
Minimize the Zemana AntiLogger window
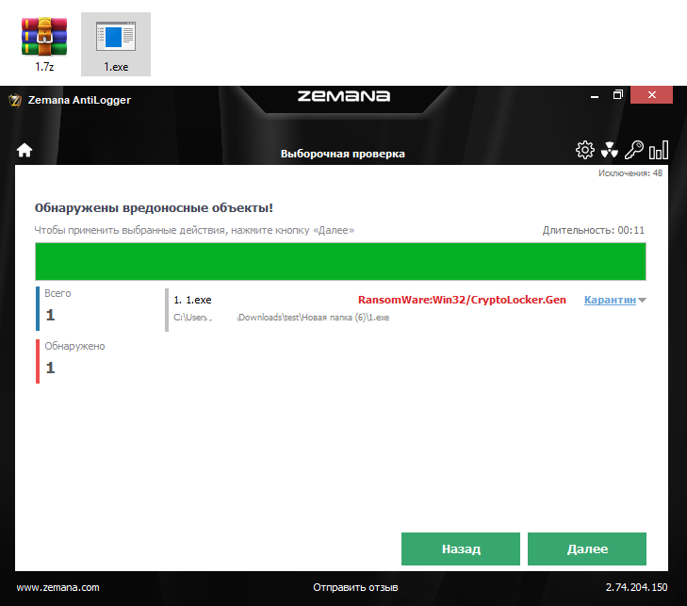point(595,95)
